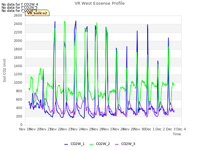The height and width of the screenshot is (150, 200).
Task: Click the Dec 2 x-axis date label
Action: coord(160,129)
